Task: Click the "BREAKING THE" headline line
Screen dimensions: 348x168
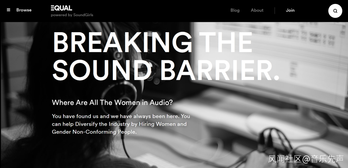Action: tap(153, 42)
